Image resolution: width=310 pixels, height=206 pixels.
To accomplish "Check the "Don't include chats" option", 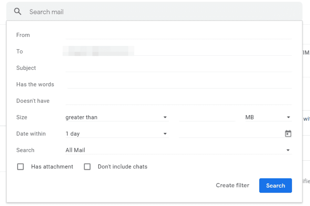I will tap(87, 167).
